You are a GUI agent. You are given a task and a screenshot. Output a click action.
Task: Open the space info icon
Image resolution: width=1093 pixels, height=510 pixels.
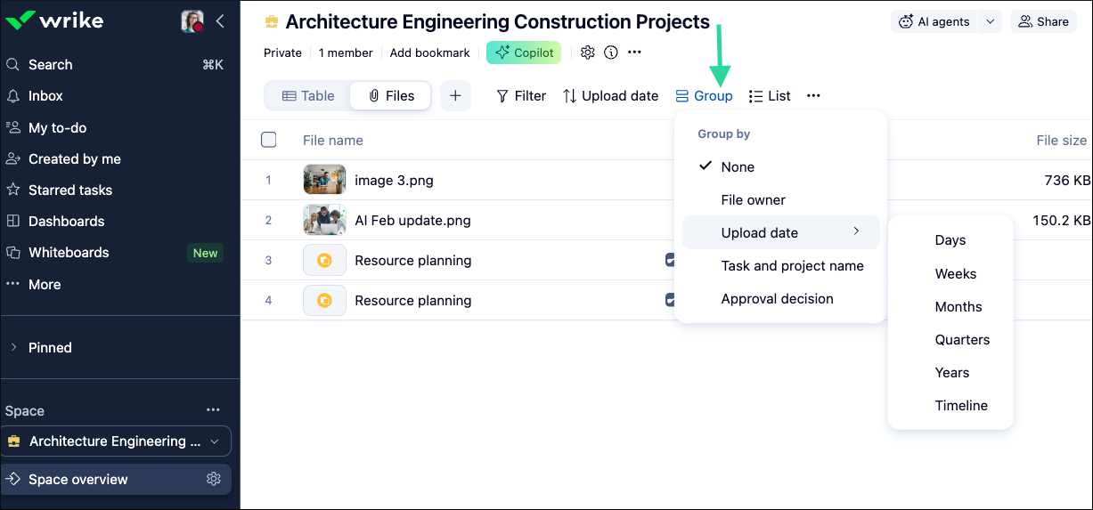(611, 53)
